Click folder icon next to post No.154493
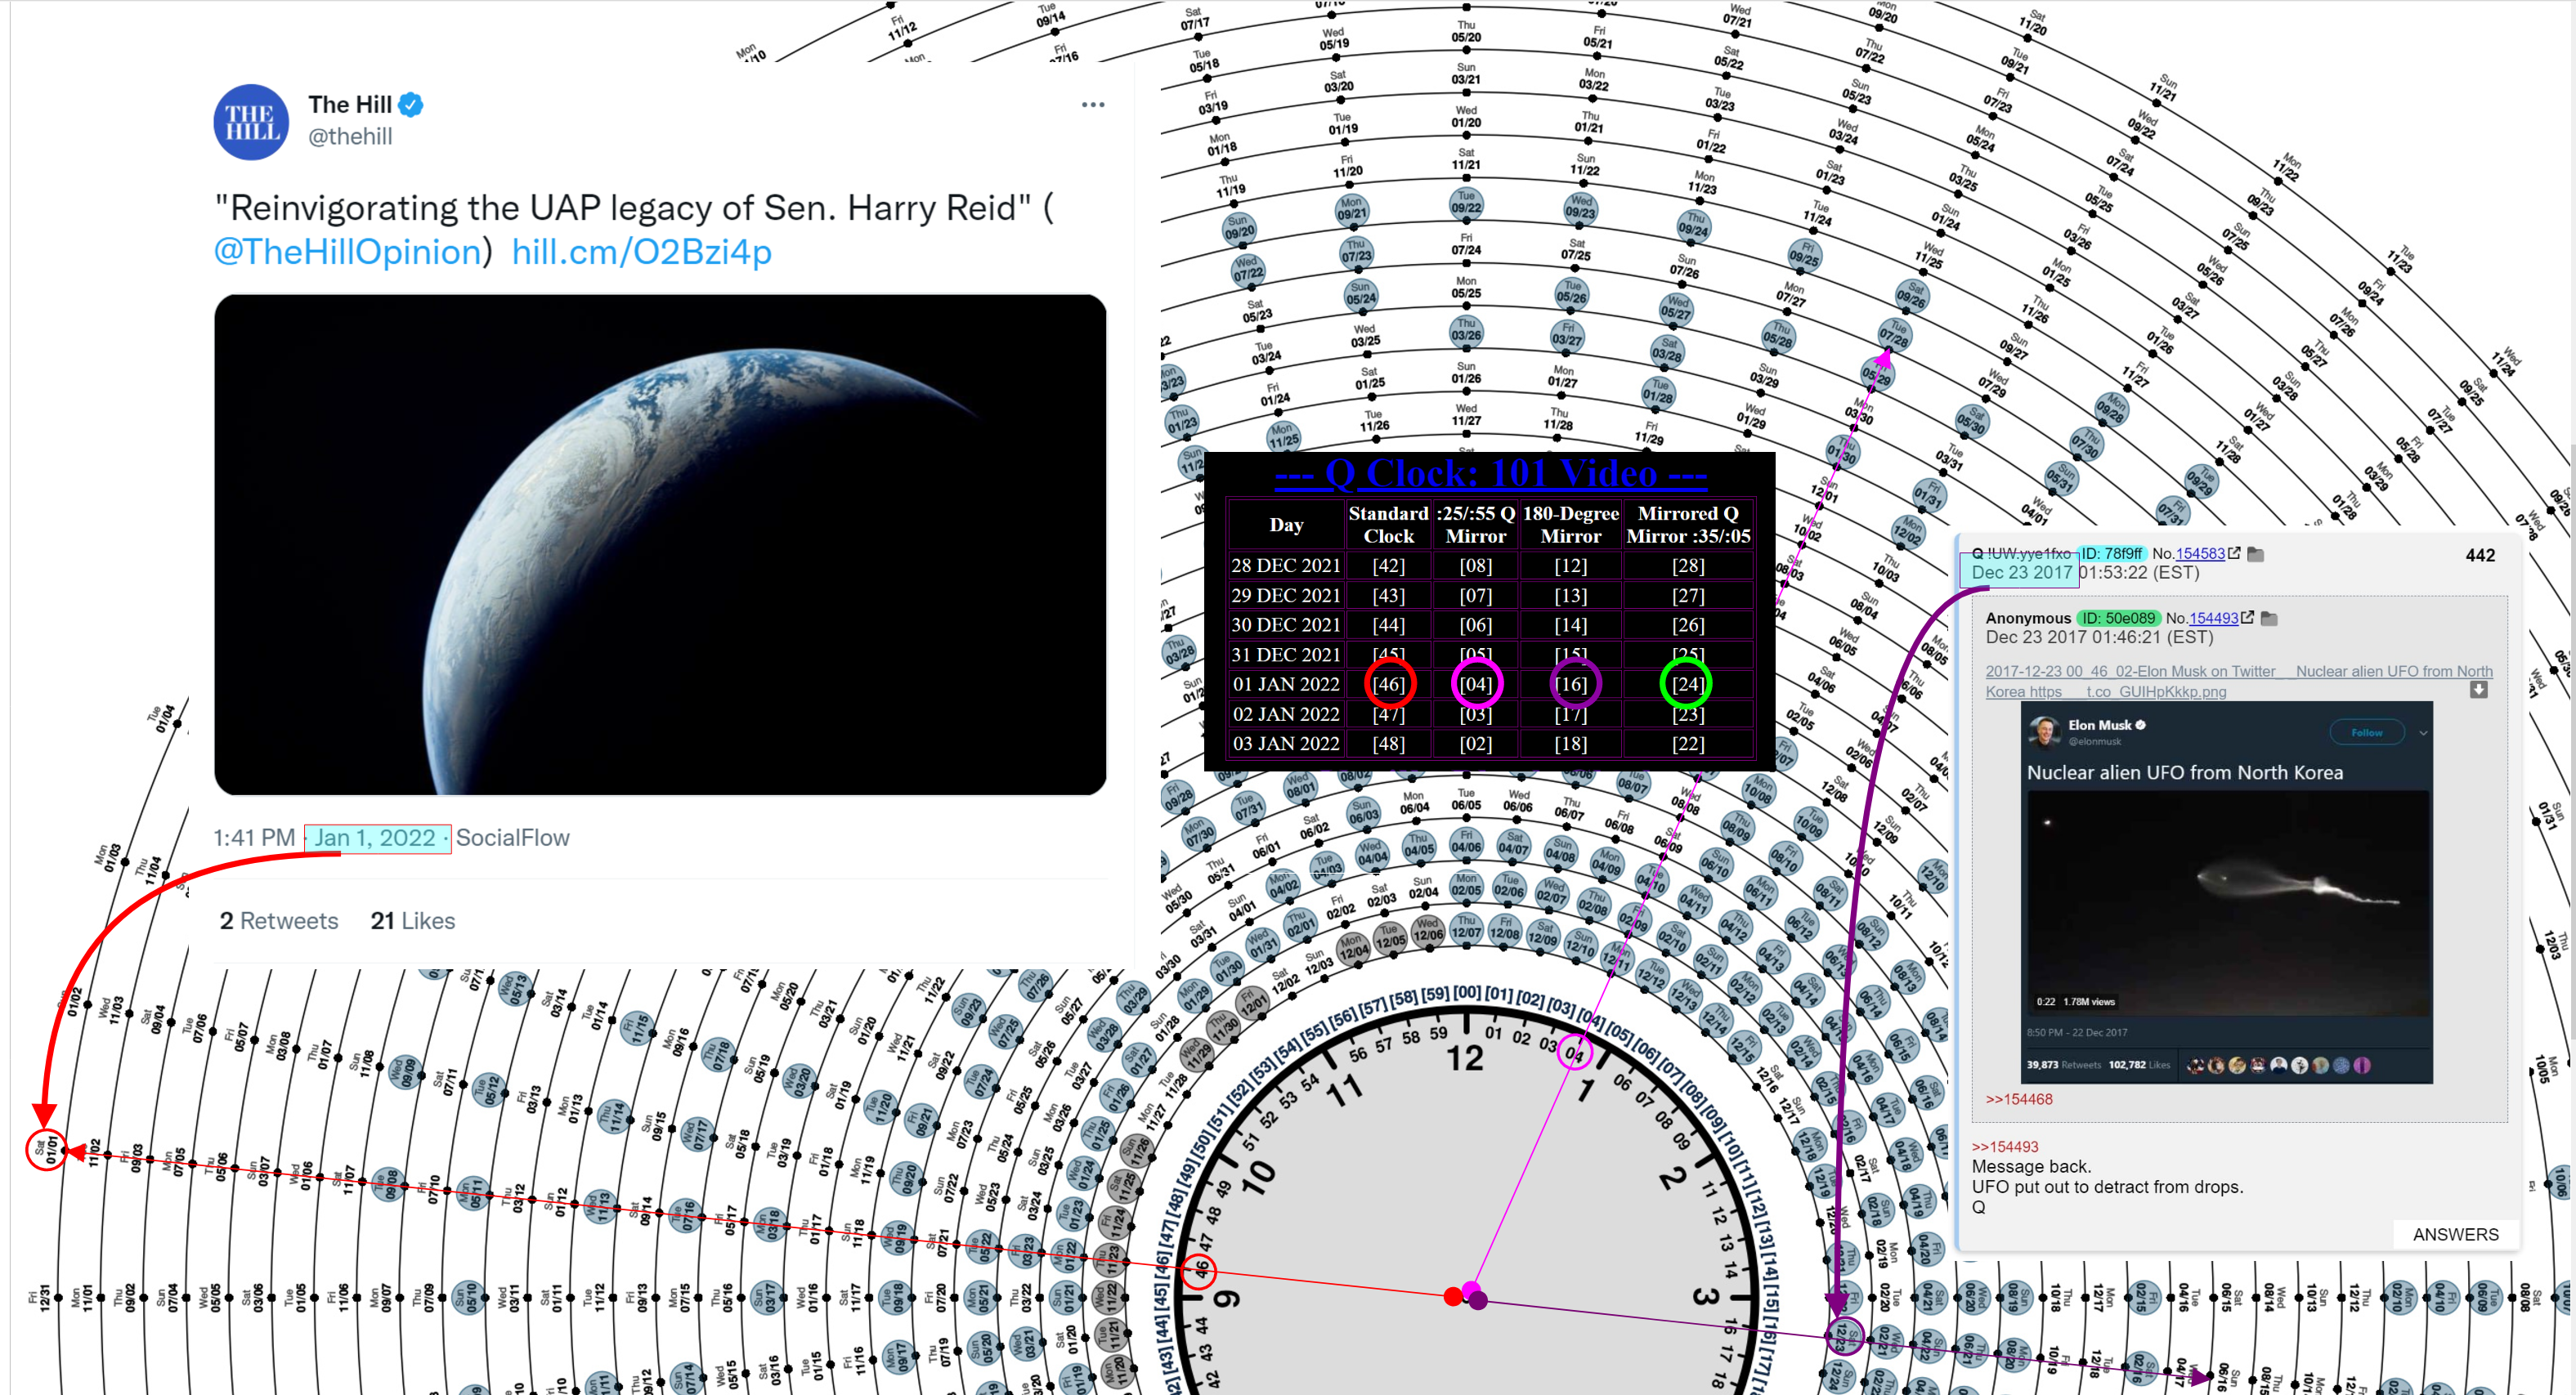 [2270, 619]
